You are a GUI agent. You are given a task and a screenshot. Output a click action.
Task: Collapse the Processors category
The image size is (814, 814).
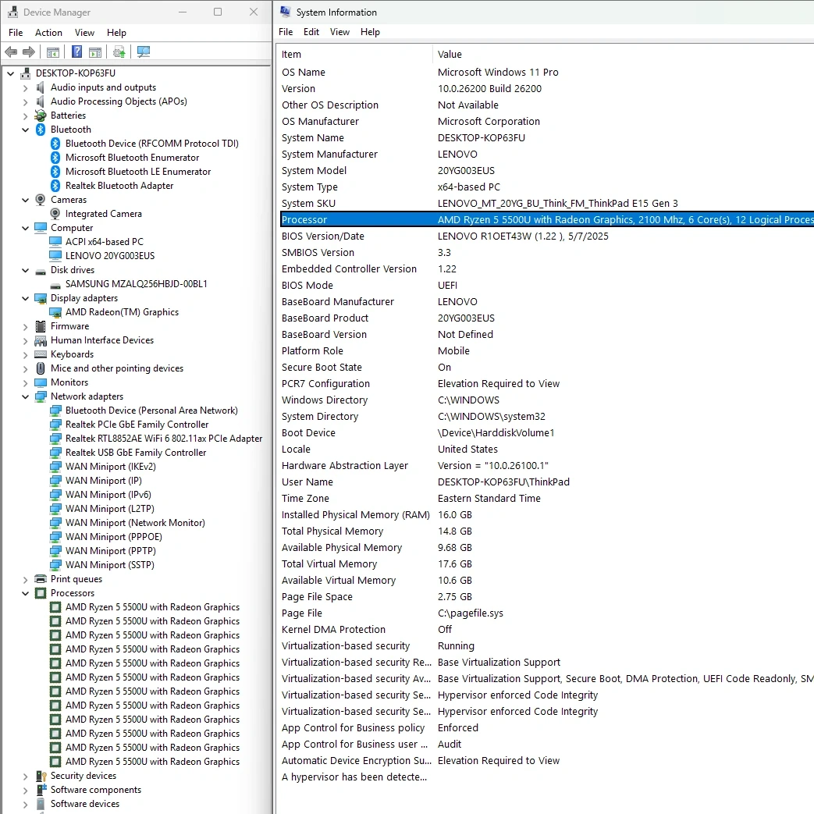26,593
